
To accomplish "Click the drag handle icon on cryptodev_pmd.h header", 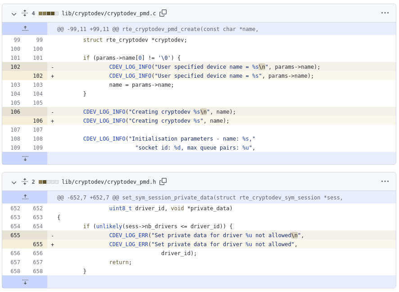I will click(x=24, y=181).
